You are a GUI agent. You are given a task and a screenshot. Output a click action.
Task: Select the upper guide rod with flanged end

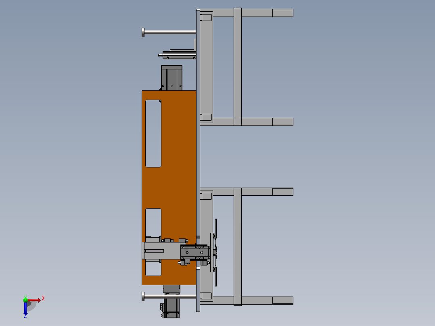(169, 32)
